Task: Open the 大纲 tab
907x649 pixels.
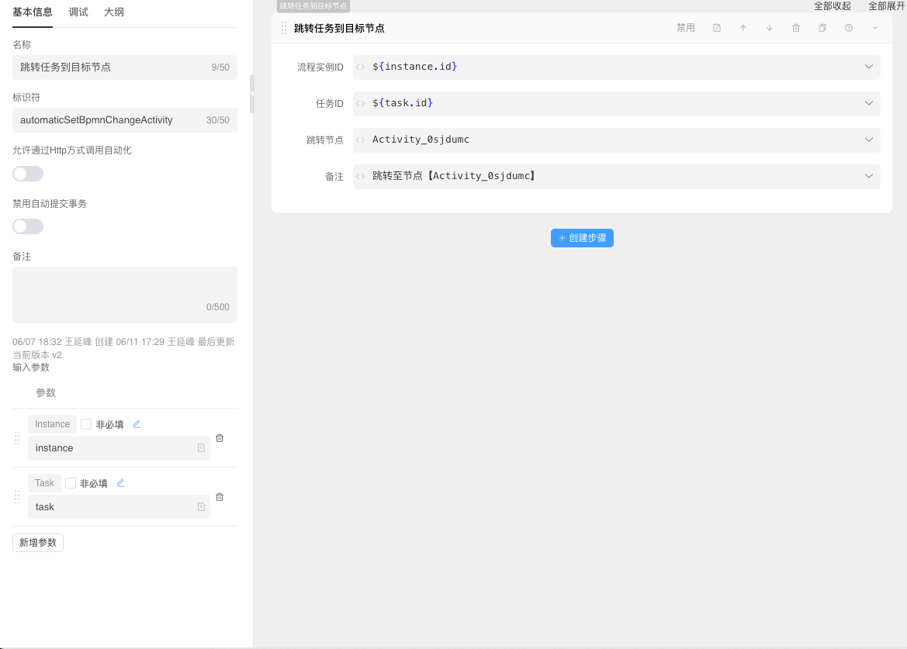Action: 114,12
